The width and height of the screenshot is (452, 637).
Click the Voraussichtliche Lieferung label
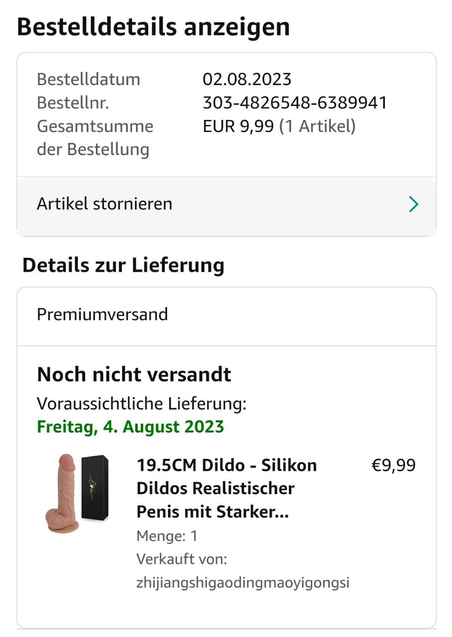click(141, 404)
